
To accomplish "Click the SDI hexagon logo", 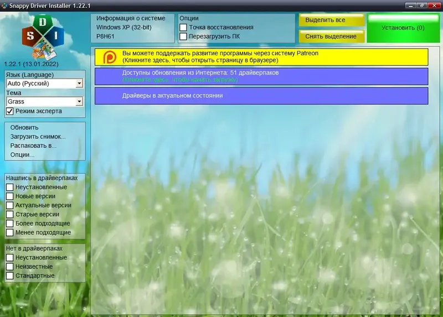I will click(43, 37).
